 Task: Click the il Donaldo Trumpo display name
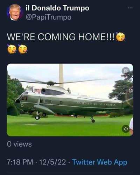[x=57, y=8]
